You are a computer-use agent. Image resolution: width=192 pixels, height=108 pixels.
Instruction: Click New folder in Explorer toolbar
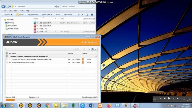tap(68, 15)
